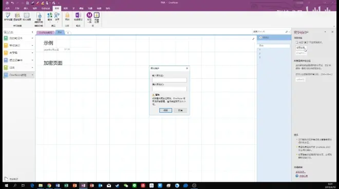Cancel the password dialog

tap(180, 110)
